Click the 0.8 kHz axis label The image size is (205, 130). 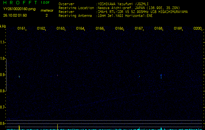point(3,91)
